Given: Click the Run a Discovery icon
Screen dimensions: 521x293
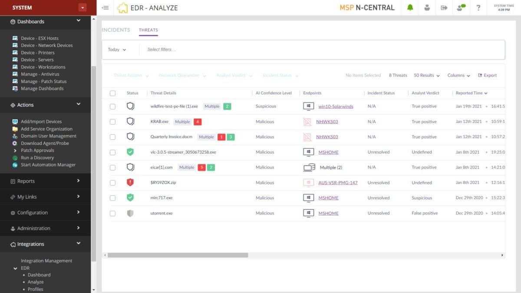Looking at the screenshot, I should tap(15, 158).
